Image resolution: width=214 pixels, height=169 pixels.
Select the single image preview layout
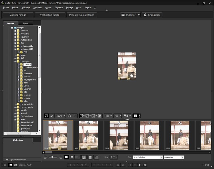pyautogui.click(x=81, y=116)
